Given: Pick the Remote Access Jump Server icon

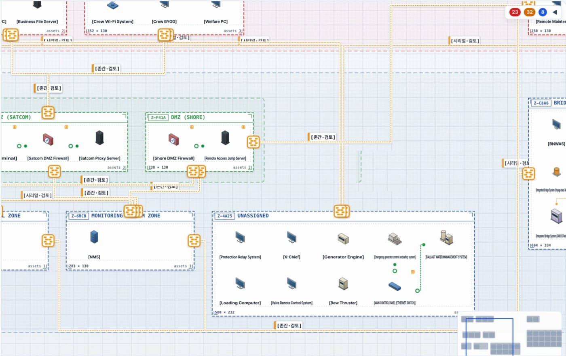Looking at the screenshot, I should (225, 138).
